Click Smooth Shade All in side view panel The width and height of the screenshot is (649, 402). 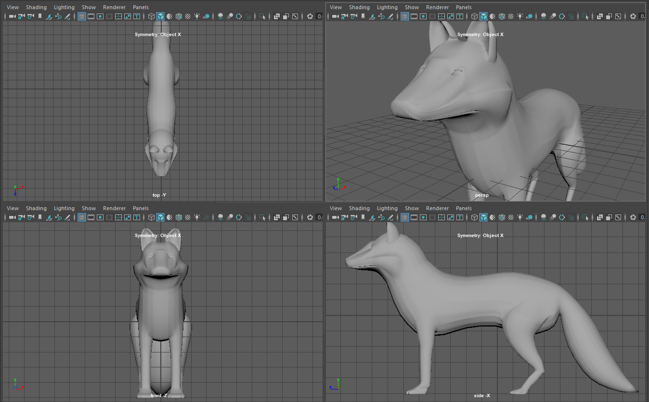[483, 217]
